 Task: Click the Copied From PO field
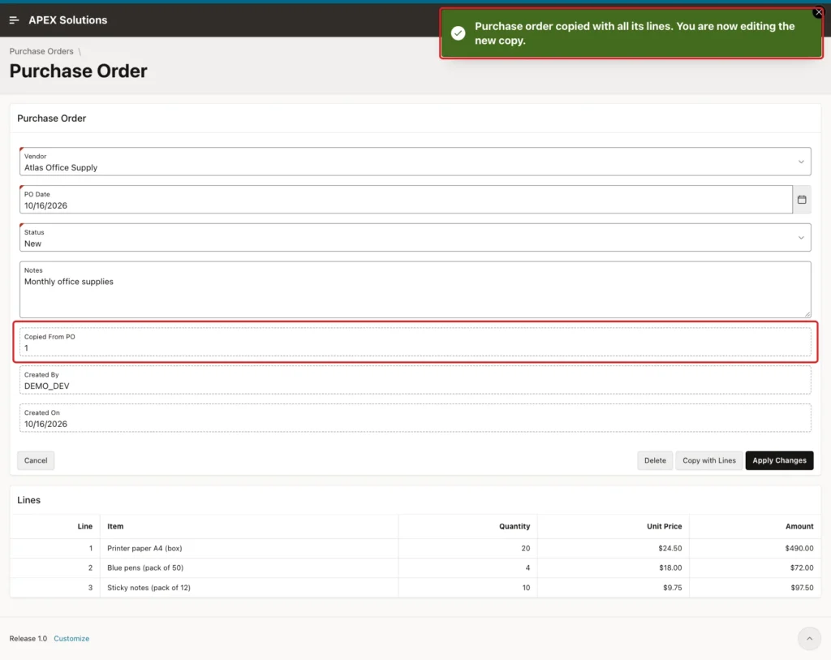pos(415,342)
